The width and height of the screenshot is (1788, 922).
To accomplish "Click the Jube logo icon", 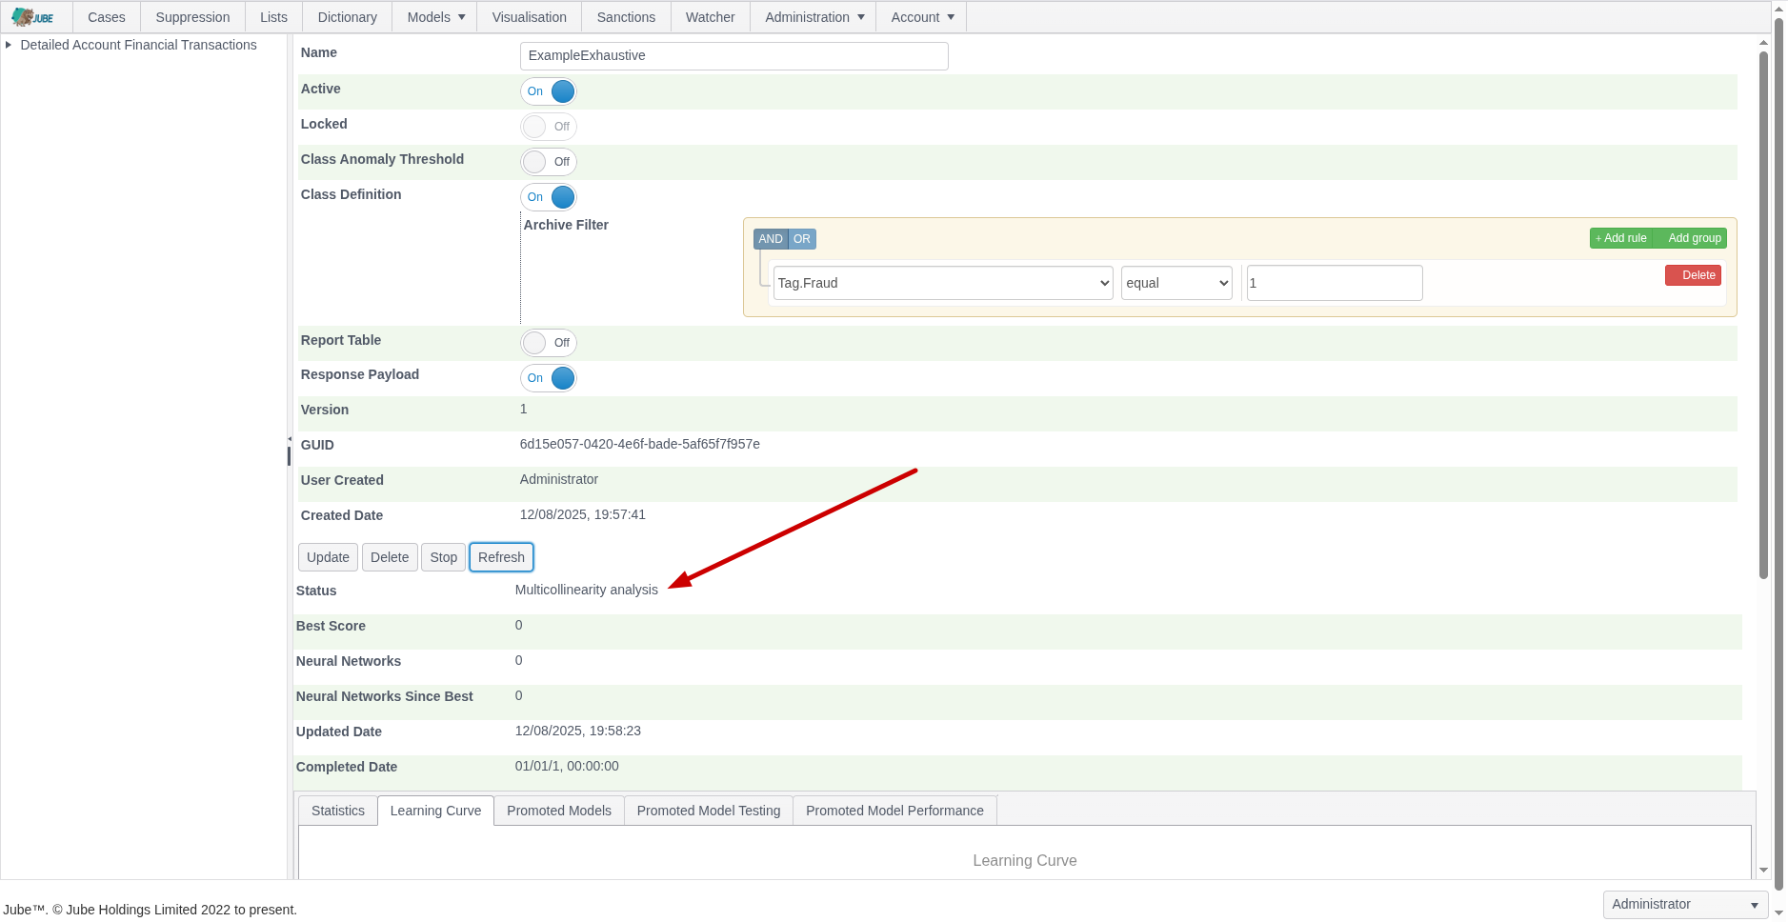I will coord(33,17).
